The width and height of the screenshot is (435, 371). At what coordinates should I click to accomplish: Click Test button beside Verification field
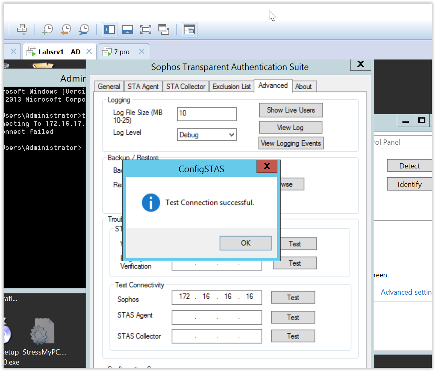[295, 263]
